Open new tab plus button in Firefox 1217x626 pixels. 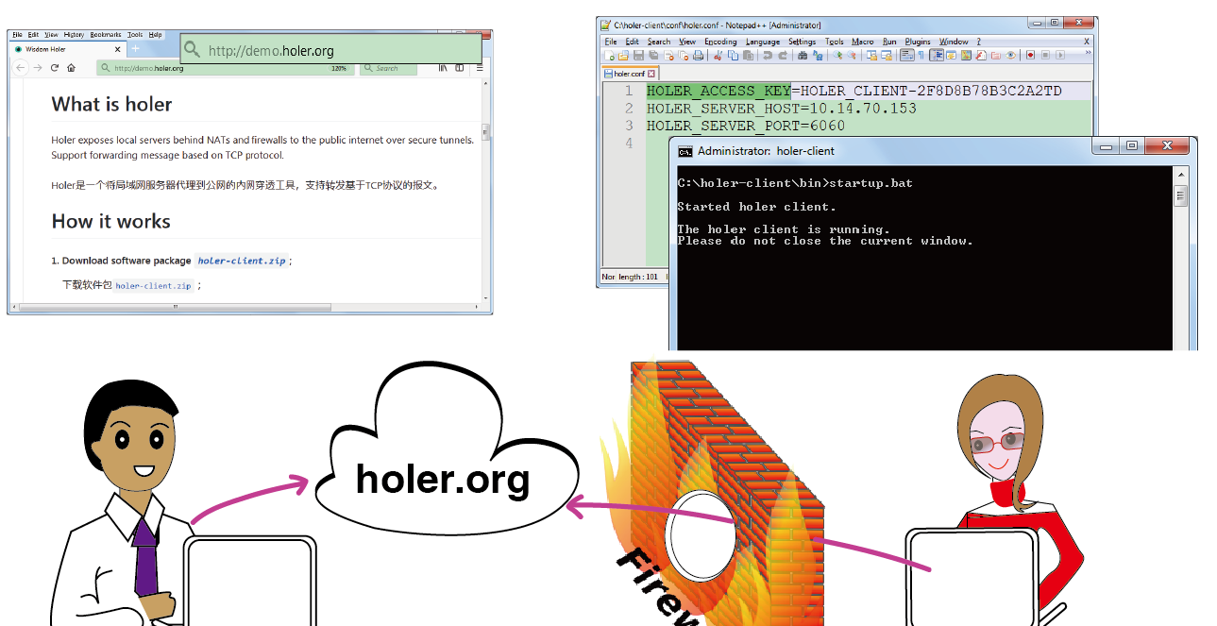pyautogui.click(x=135, y=49)
